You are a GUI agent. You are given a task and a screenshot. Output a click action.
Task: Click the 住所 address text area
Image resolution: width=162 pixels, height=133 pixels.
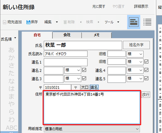point(92,107)
